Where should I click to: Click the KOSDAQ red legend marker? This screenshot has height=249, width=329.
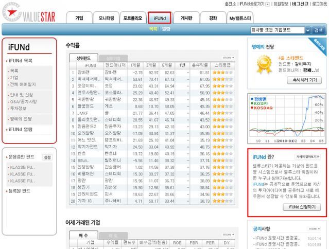click(x=252, y=108)
